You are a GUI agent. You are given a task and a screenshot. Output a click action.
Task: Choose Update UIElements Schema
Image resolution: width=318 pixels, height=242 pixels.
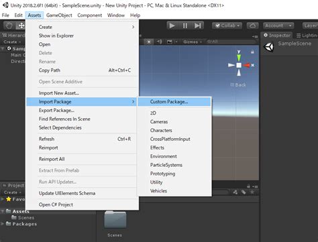82,193
